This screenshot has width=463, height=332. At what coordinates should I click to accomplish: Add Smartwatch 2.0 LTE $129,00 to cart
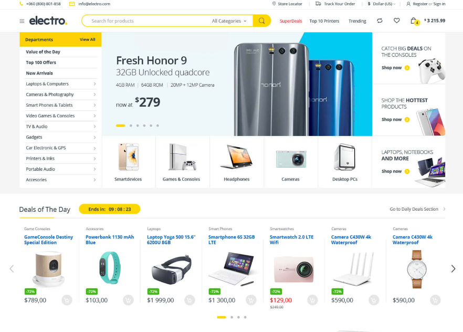(x=312, y=300)
